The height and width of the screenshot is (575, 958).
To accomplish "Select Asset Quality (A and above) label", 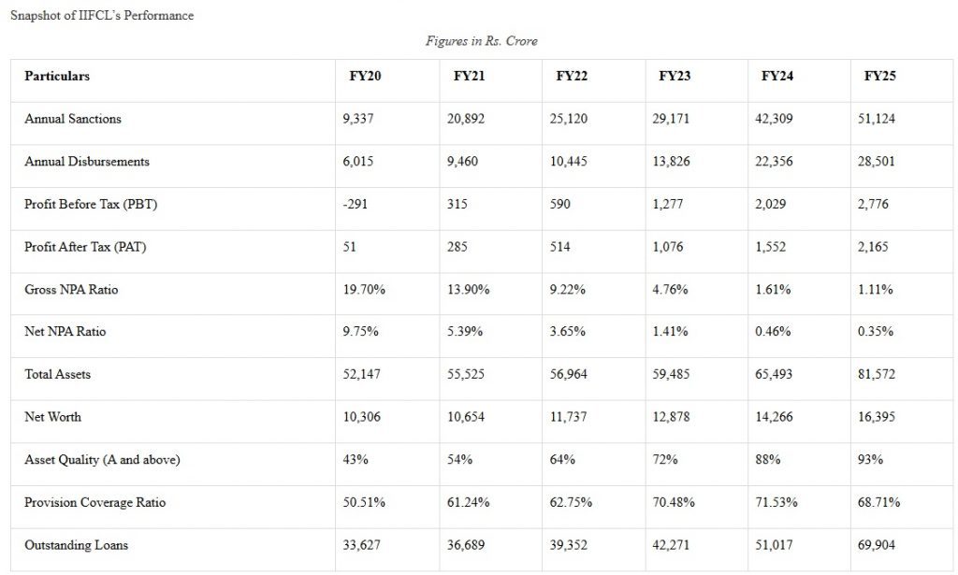I will click(x=102, y=460).
